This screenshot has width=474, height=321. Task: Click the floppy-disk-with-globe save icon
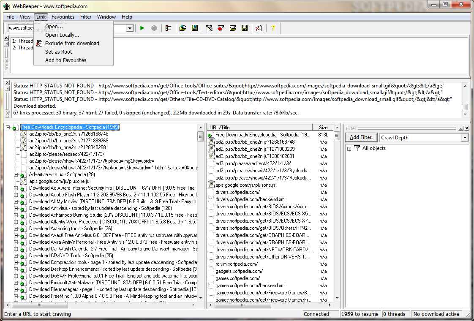pyautogui.click(x=195, y=28)
